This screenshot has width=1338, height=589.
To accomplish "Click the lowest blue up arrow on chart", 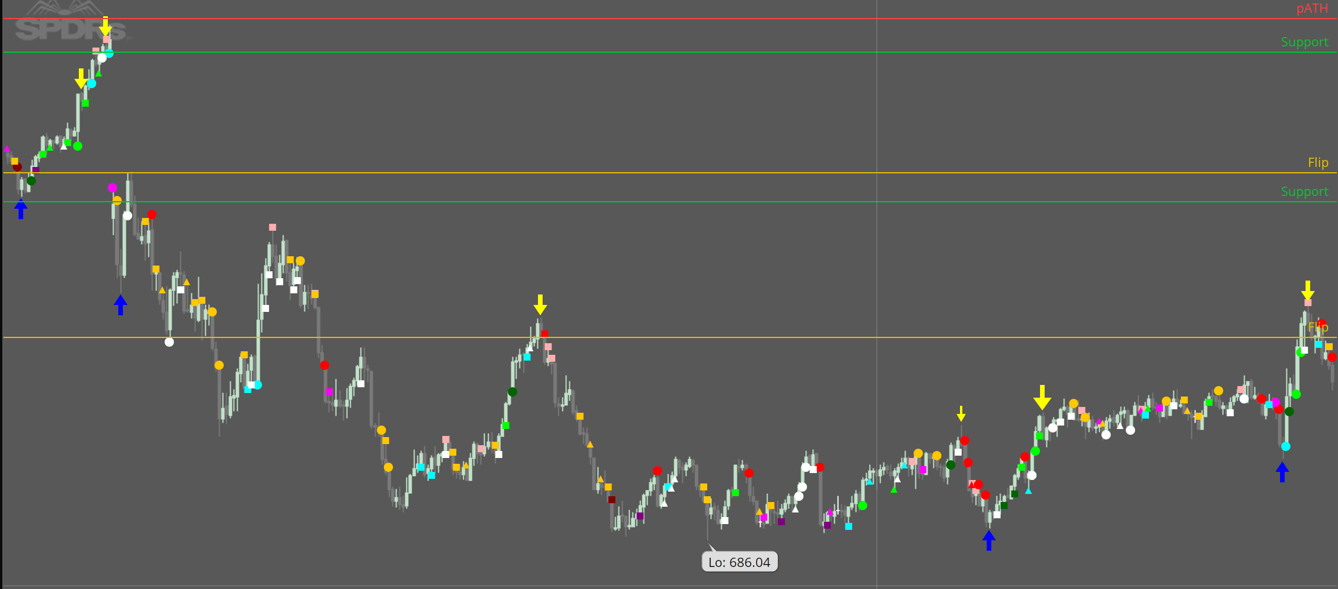I will tap(989, 540).
